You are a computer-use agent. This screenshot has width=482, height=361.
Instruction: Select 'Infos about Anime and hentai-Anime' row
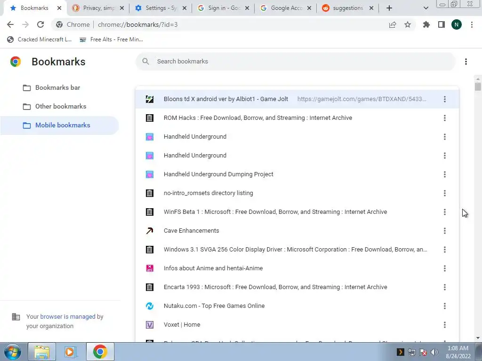click(297, 268)
